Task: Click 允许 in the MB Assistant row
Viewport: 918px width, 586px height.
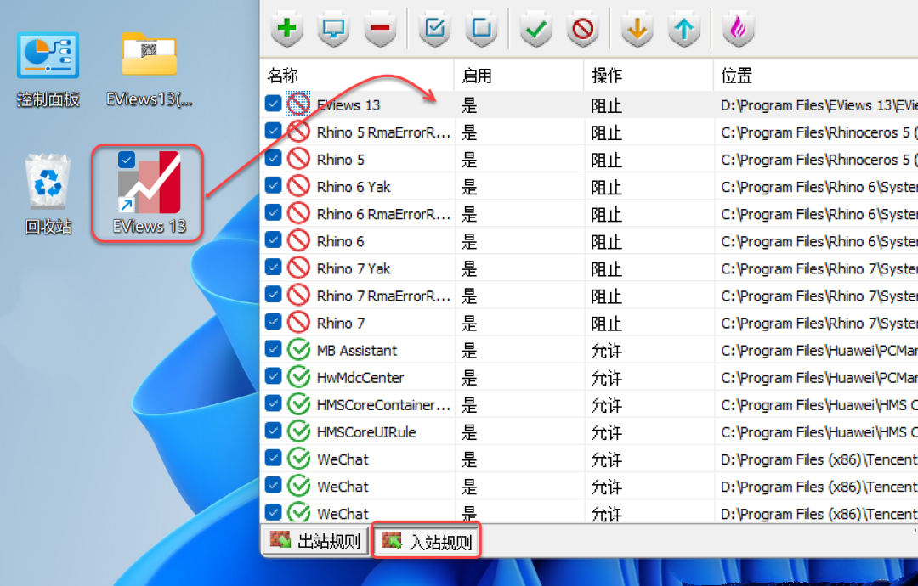Action: pyautogui.click(x=607, y=351)
